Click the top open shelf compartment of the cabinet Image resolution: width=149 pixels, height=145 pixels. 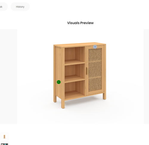point(75,55)
